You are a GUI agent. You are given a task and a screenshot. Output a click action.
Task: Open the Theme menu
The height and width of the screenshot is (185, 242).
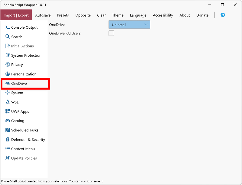(x=118, y=15)
